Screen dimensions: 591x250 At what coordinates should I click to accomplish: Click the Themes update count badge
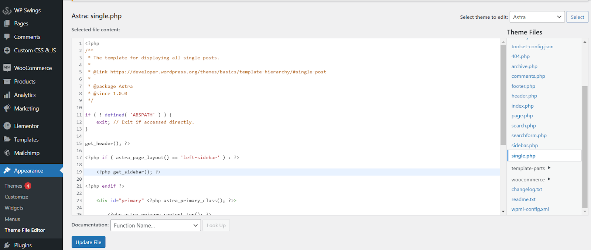point(28,186)
